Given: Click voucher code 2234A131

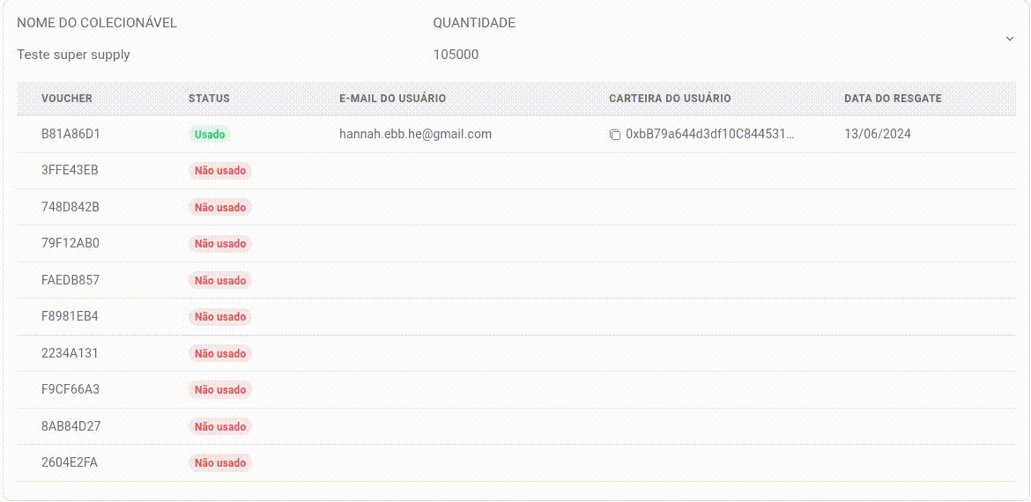Looking at the screenshot, I should 70,353.
